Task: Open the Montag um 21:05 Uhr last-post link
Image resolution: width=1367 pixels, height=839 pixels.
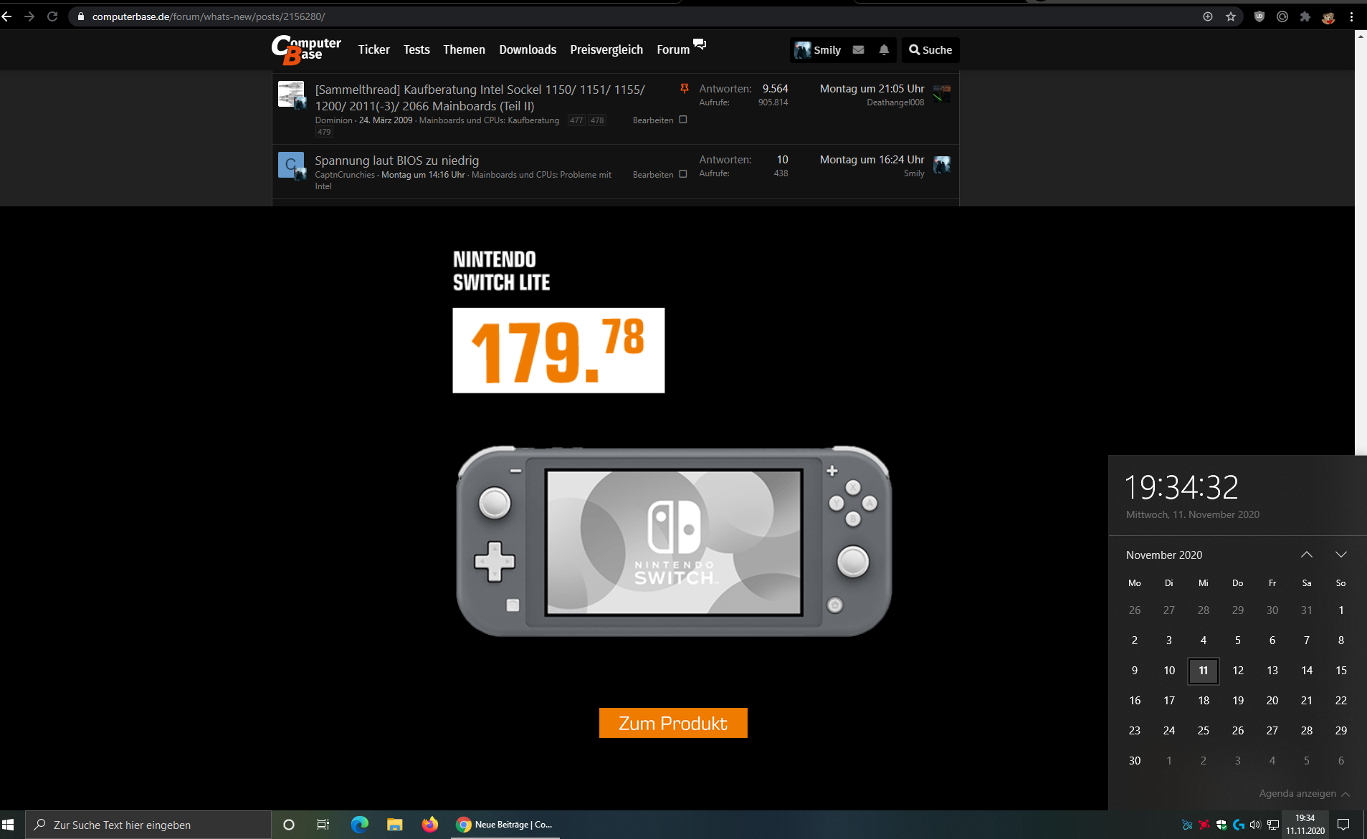Action: 872,89
